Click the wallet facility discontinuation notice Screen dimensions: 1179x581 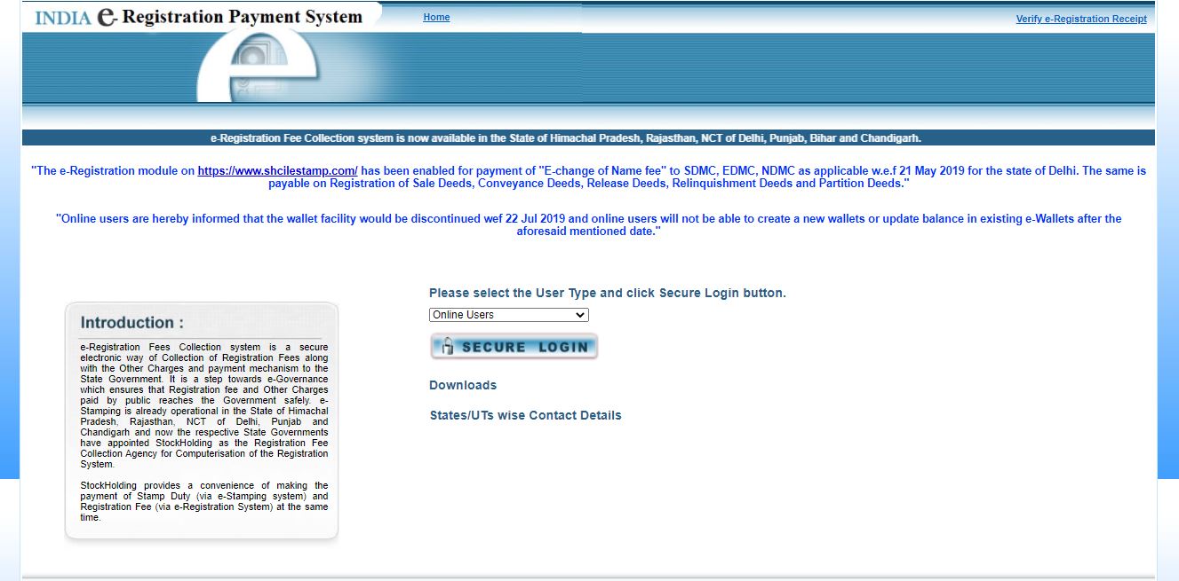point(588,224)
